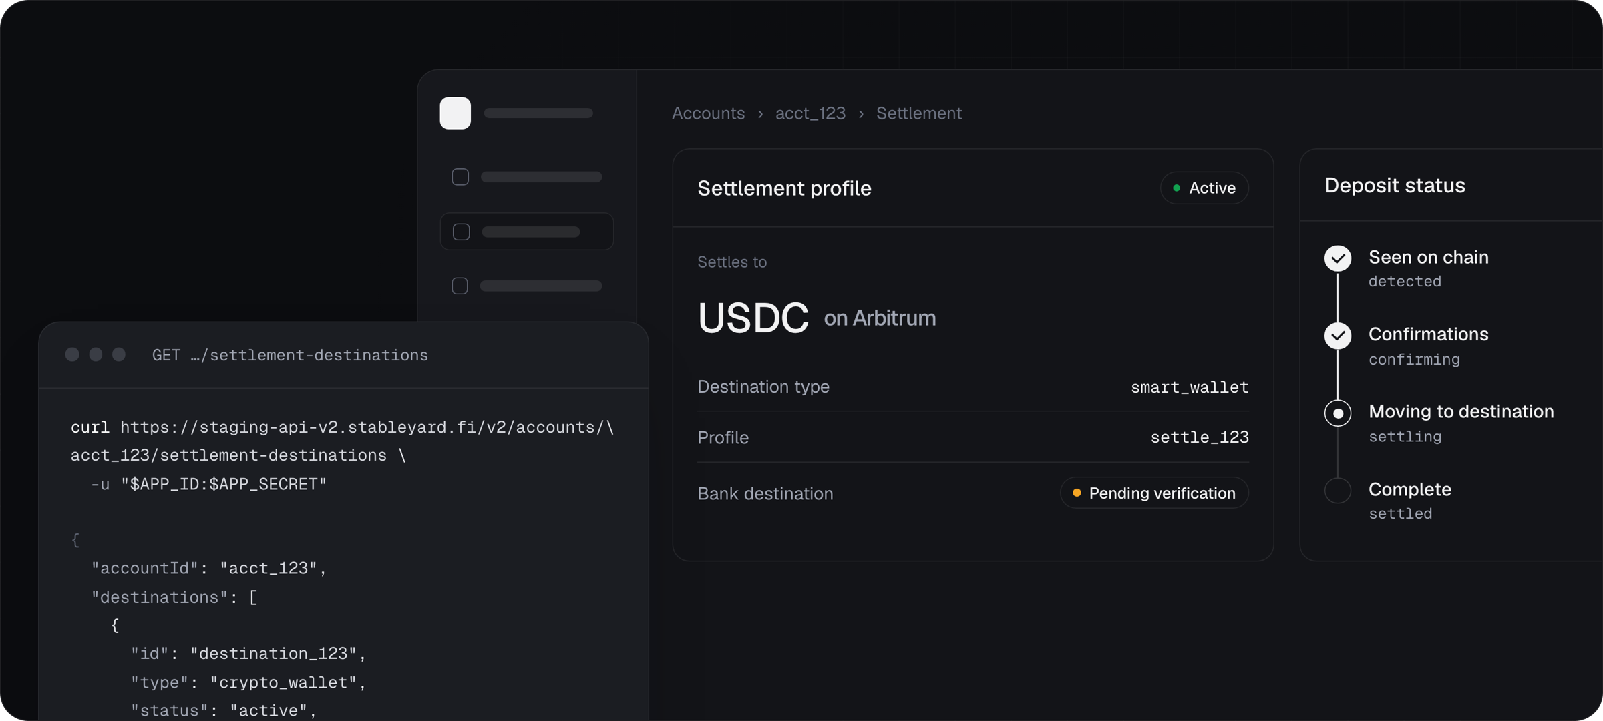The height and width of the screenshot is (721, 1603).
Task: Select the Moving to destination step marker
Action: coord(1338,413)
